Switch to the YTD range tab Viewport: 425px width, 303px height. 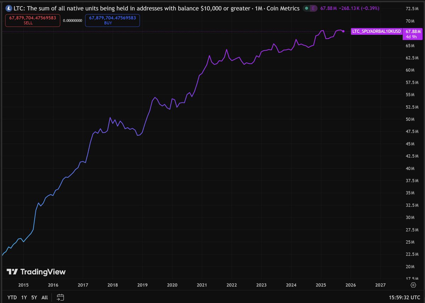(12, 297)
